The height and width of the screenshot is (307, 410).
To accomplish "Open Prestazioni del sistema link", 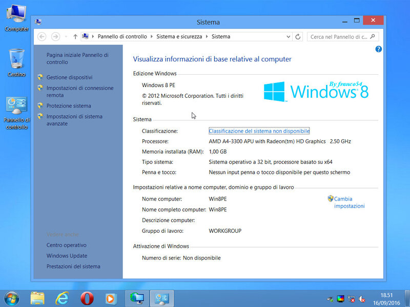I will 73,267.
